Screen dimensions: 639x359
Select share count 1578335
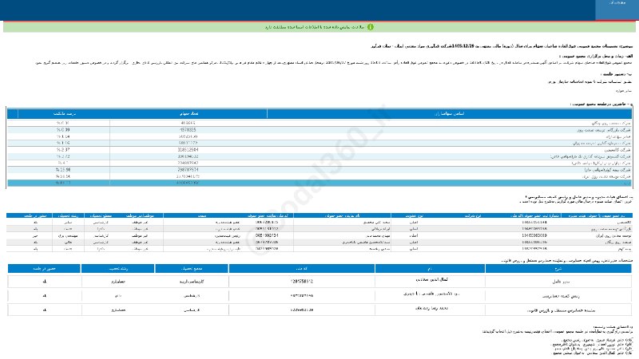[188, 130]
